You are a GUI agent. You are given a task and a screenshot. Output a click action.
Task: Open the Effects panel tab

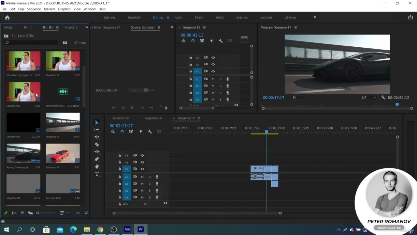click(x=8, y=27)
